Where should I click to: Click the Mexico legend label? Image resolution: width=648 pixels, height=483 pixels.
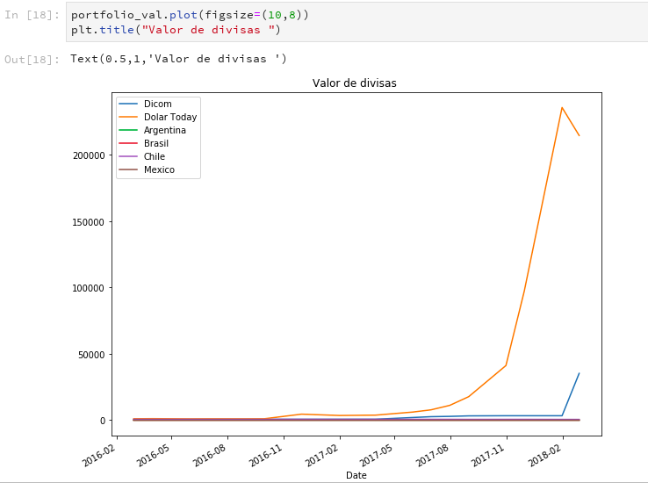pyautogui.click(x=159, y=169)
